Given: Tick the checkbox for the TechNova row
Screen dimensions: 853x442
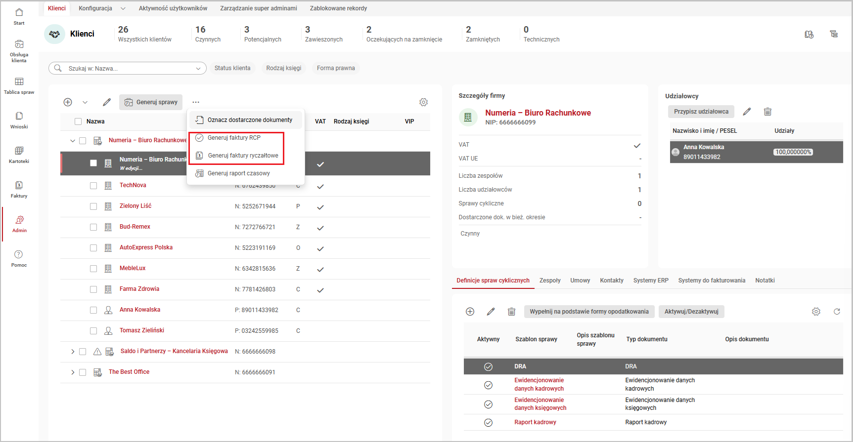Looking at the screenshot, I should [93, 186].
